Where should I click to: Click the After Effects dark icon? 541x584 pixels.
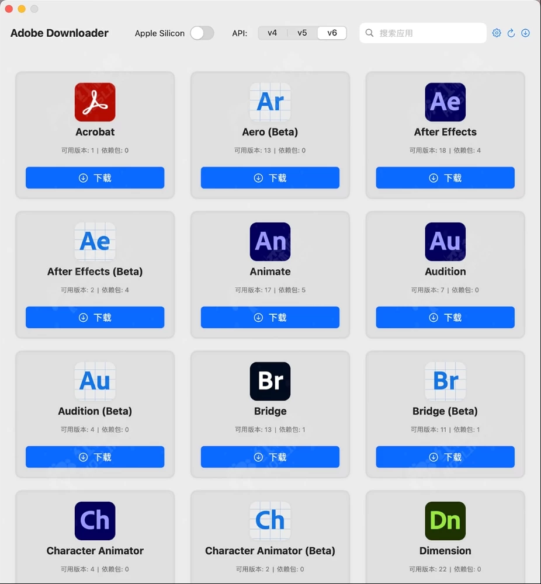tap(445, 102)
